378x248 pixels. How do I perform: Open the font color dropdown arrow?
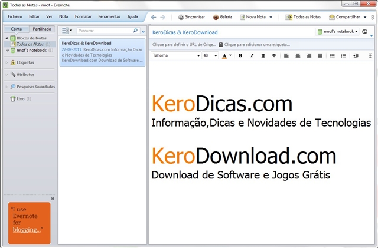[230, 55]
